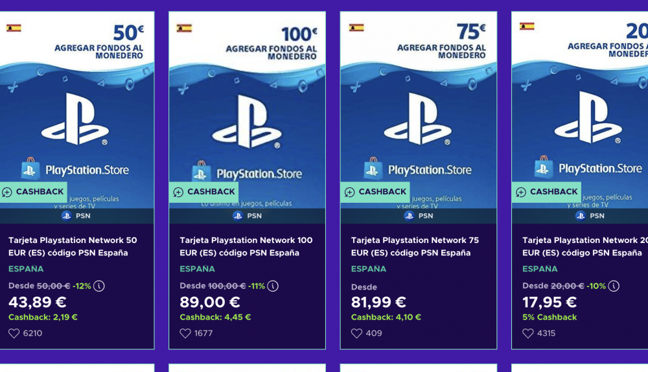The height and width of the screenshot is (372, 648).
Task: Open Tarjeta Playstation Network 50 EUR title
Action: 73,246
